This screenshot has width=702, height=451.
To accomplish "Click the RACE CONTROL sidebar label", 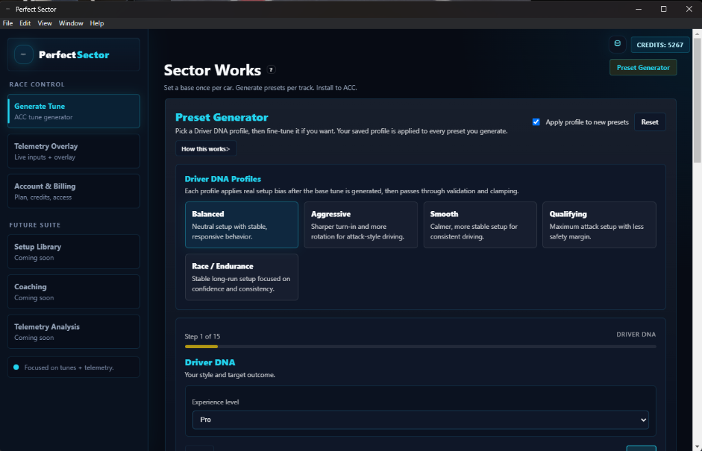I will point(37,84).
